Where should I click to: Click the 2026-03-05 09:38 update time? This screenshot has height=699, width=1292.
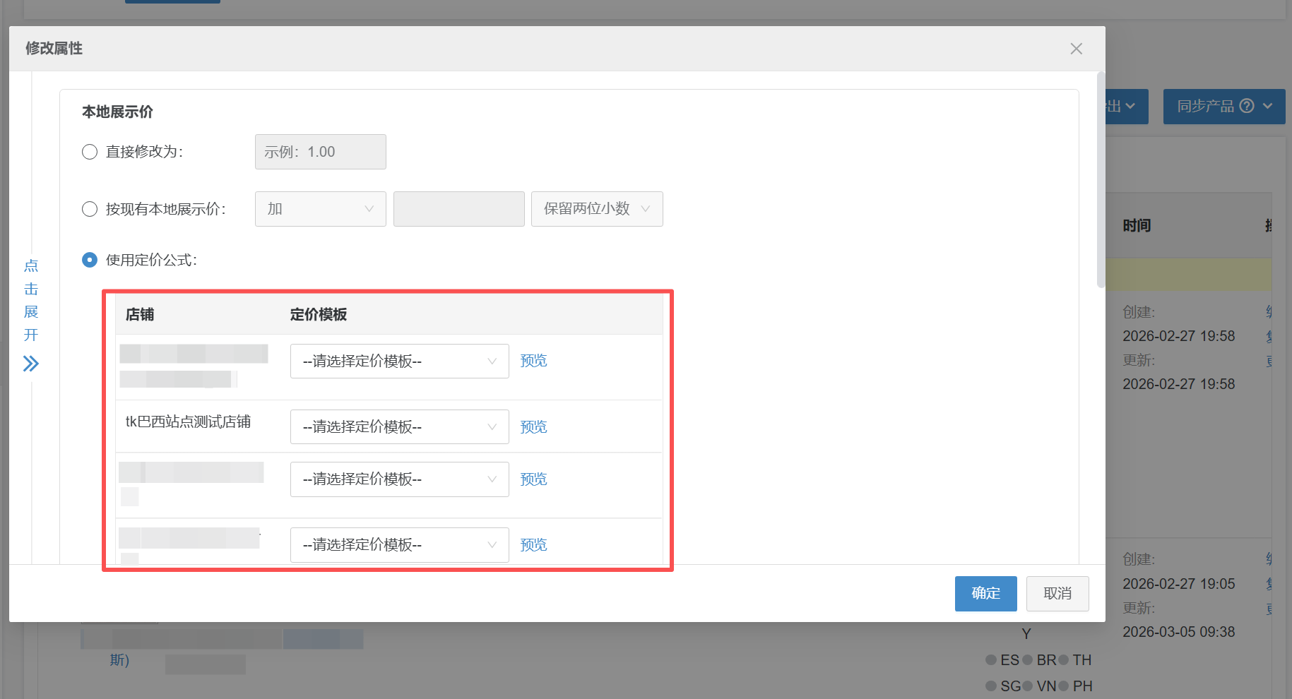[1178, 632]
